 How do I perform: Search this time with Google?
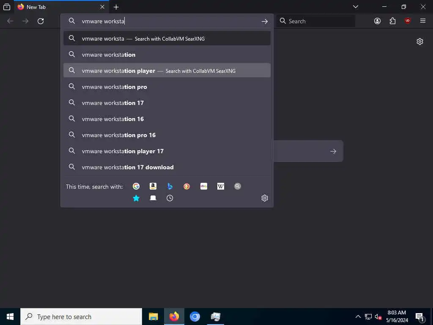[x=136, y=186]
